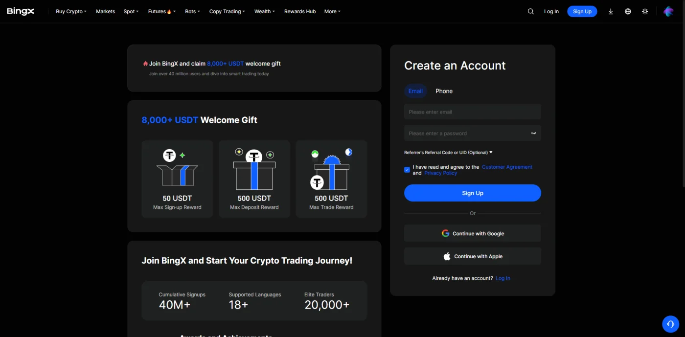Expand the Futures menu
The image size is (685, 337).
161,11
